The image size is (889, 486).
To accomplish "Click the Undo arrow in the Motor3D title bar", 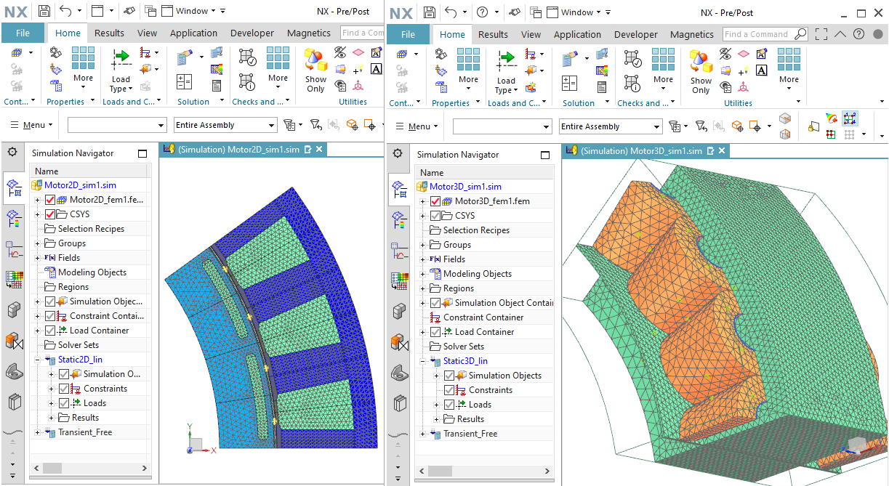I will [451, 12].
